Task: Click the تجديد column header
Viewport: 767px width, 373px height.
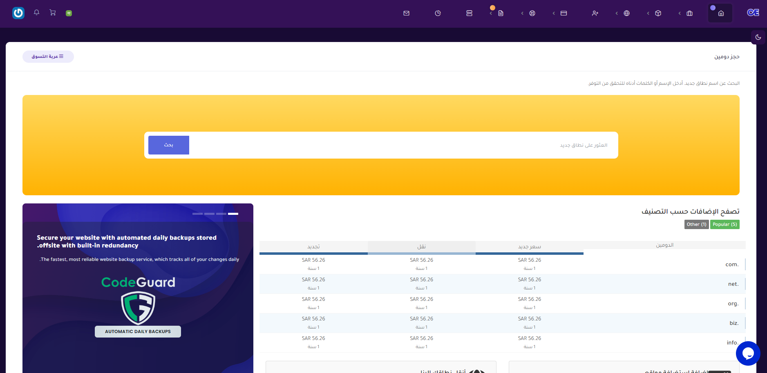Action: point(313,247)
